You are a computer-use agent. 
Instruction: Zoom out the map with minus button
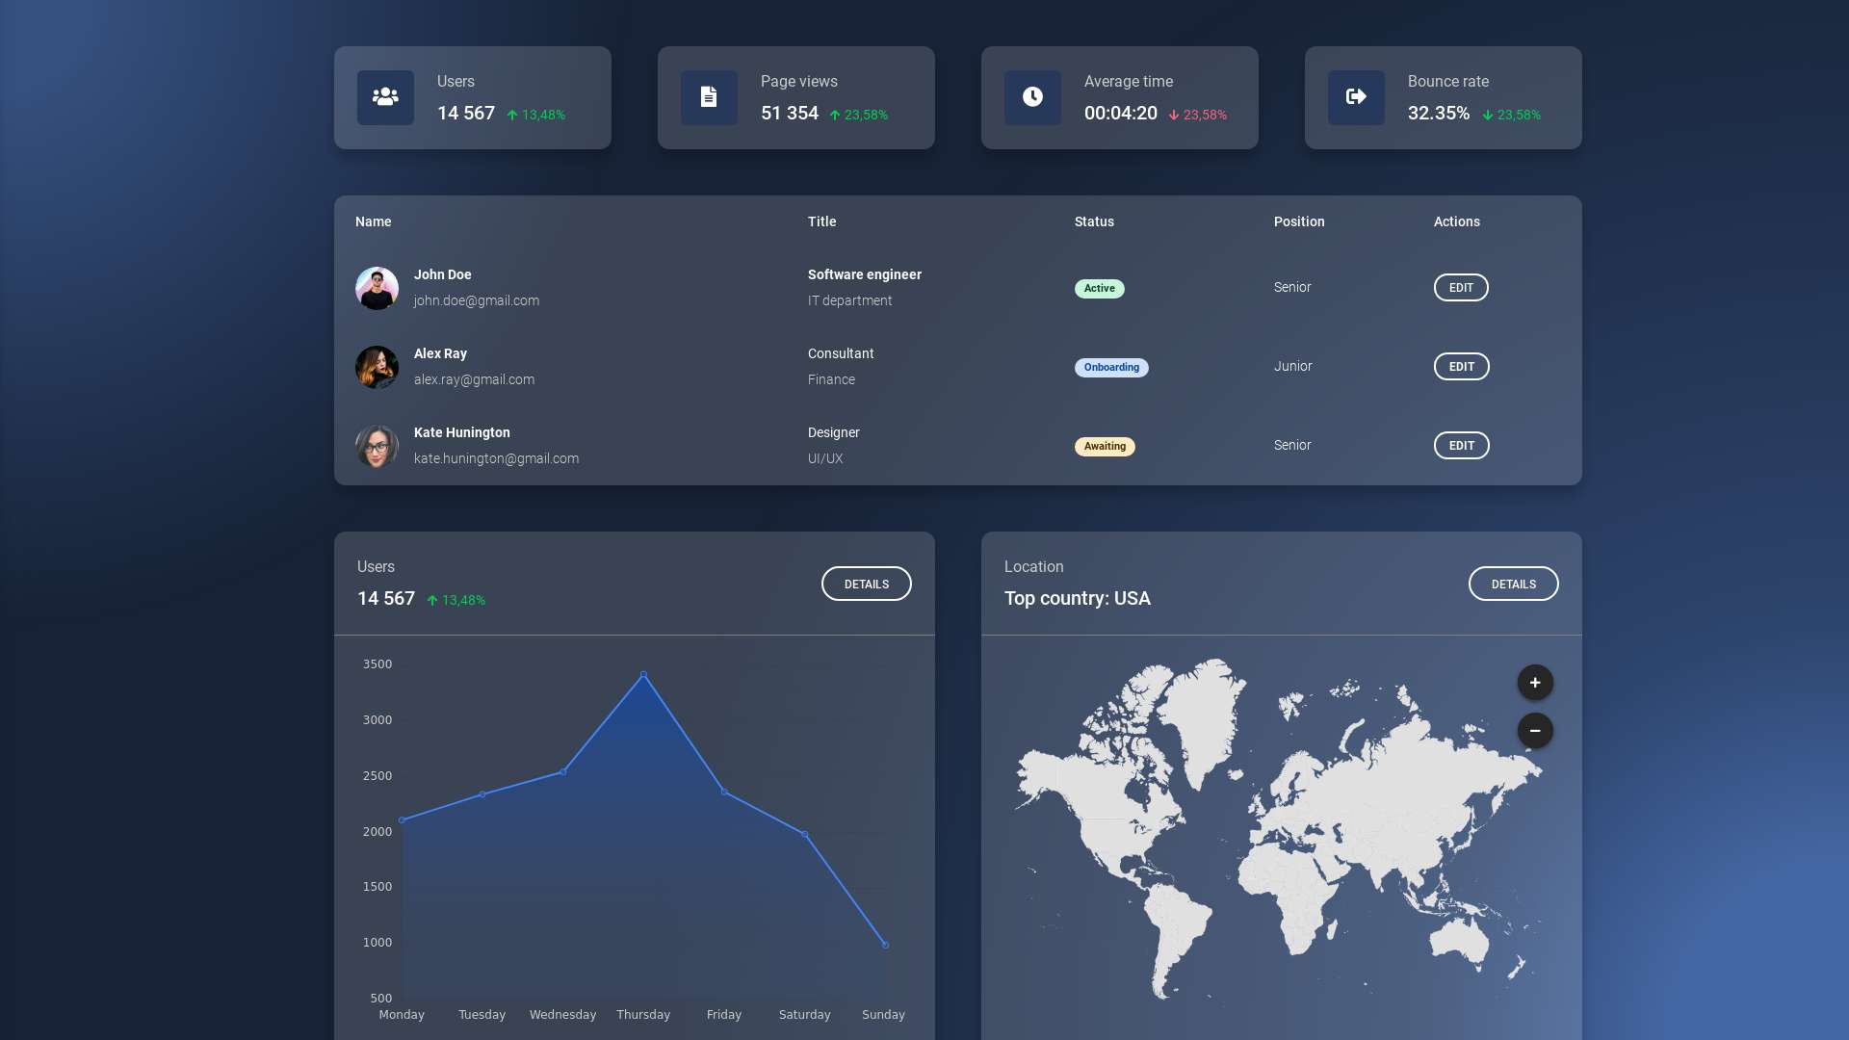[1535, 731]
